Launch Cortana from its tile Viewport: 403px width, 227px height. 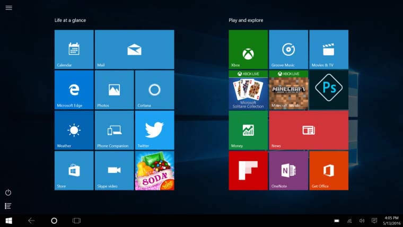[154, 90]
